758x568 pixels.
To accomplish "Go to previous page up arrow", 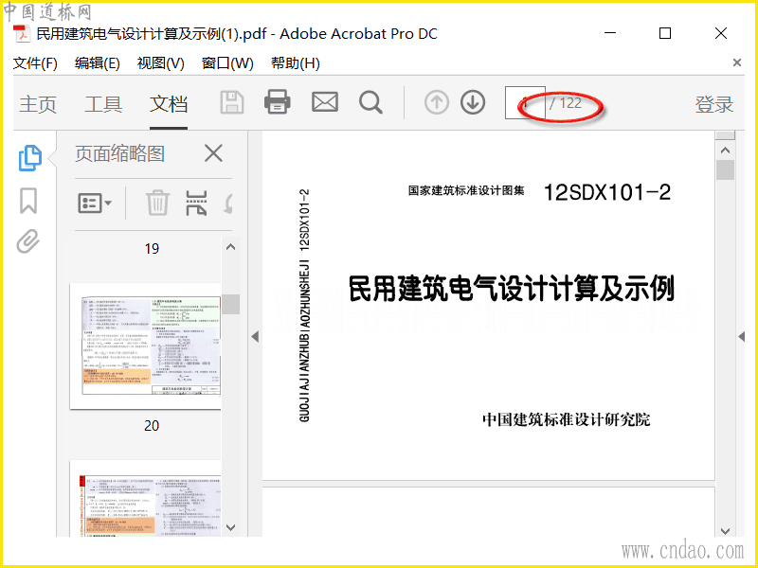I will point(437,102).
